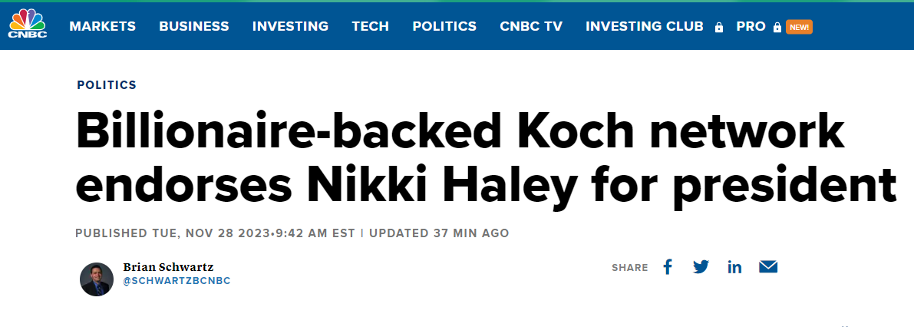Share article on Twitter
914x327 pixels.
click(x=701, y=267)
